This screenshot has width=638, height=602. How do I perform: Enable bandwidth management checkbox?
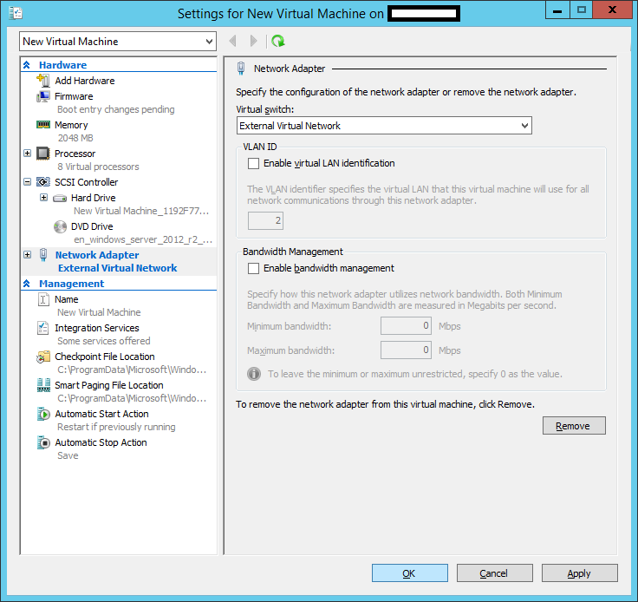(253, 269)
